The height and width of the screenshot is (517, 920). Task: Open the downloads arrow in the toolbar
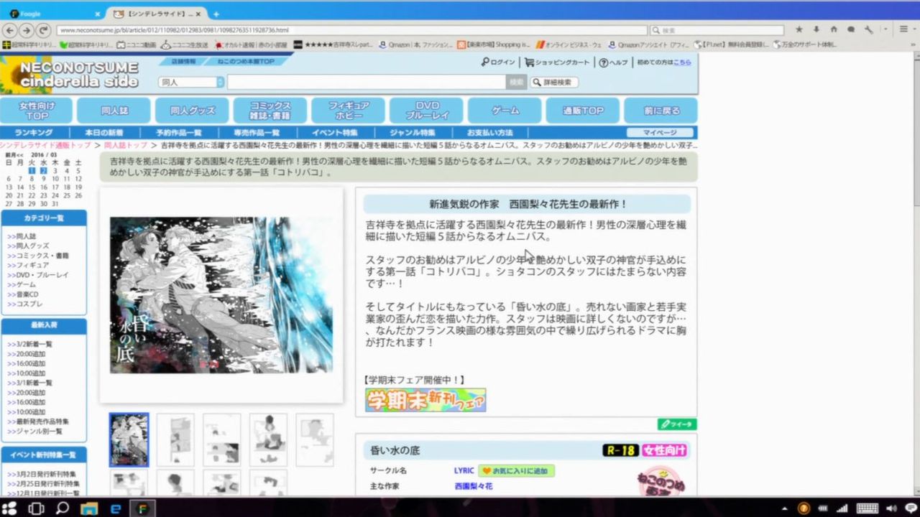click(x=816, y=29)
